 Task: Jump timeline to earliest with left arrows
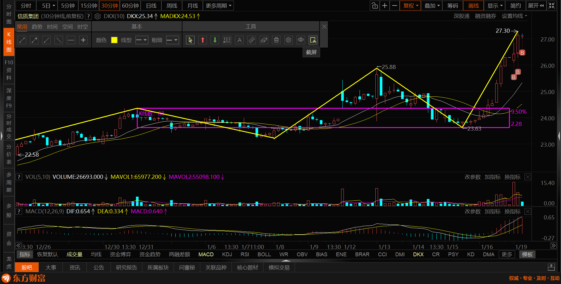pyautogui.click(x=19, y=246)
